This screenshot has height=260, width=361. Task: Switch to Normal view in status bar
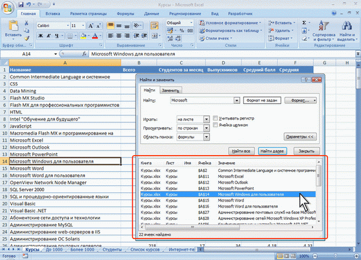click(x=280, y=256)
